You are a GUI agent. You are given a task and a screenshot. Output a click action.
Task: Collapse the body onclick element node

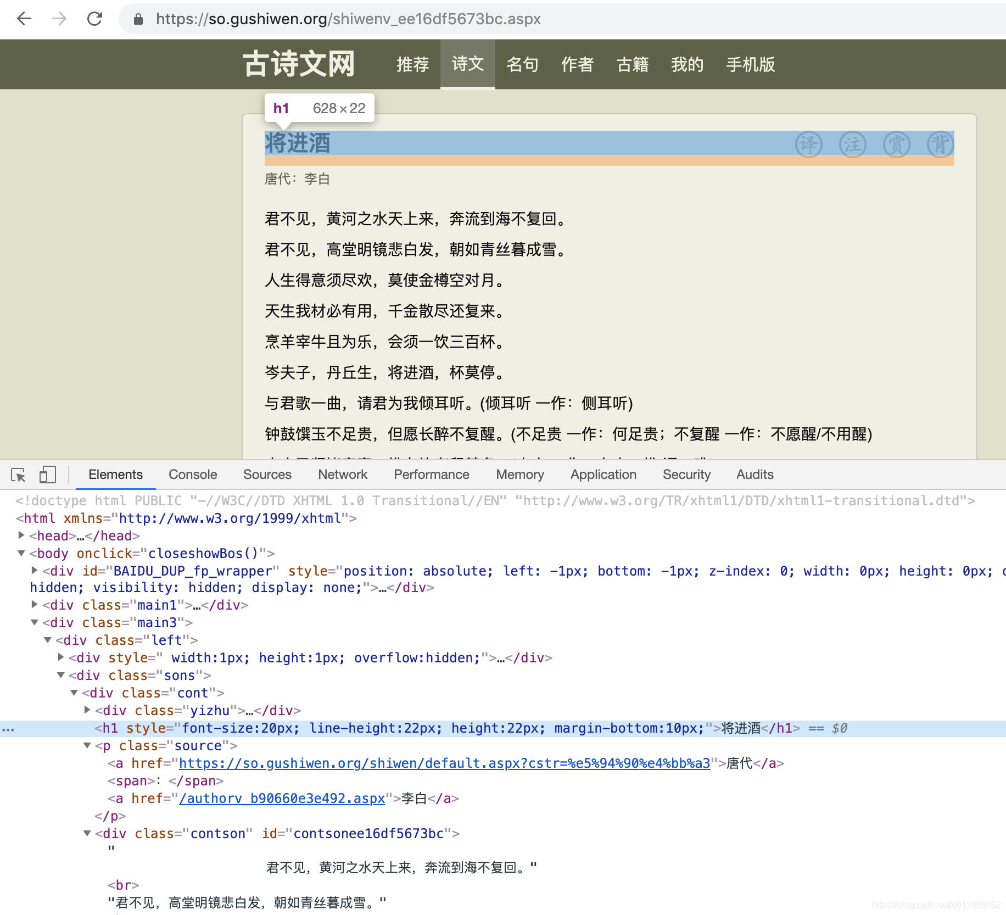click(x=21, y=553)
